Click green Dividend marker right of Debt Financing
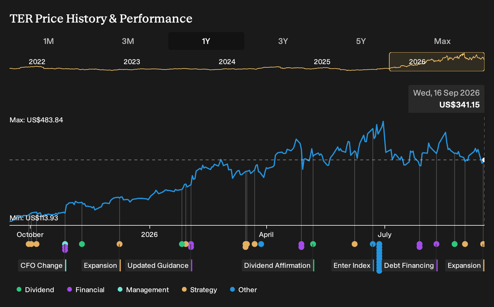Image resolution: width=494 pixels, height=307 pixels. click(x=454, y=244)
